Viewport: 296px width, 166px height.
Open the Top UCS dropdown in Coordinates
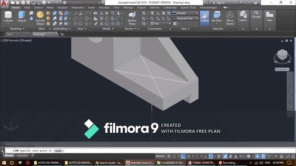click(160, 24)
